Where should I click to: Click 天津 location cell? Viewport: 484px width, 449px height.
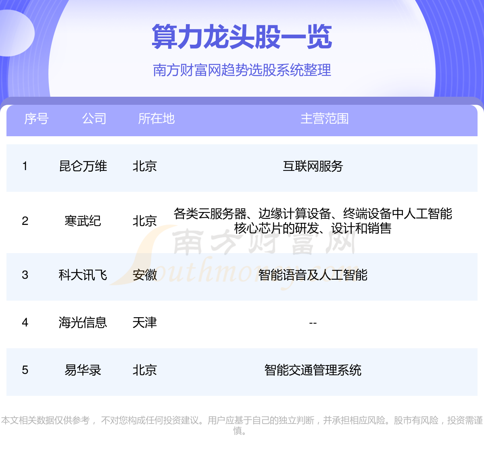tap(145, 322)
